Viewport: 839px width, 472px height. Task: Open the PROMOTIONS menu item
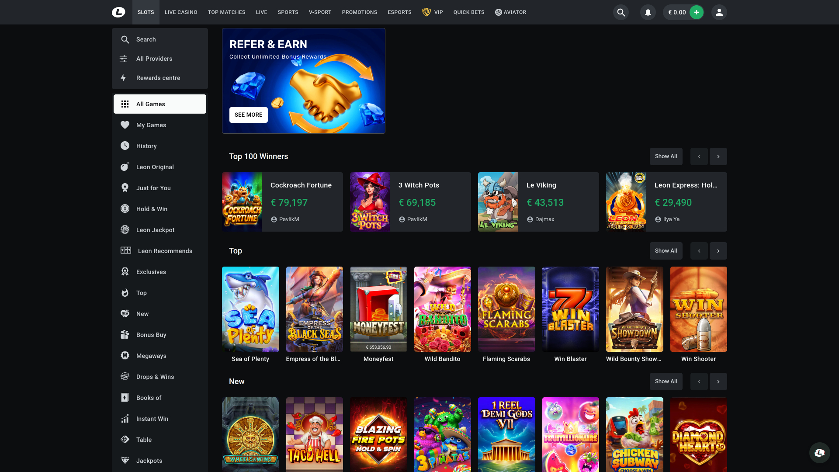coord(359,12)
